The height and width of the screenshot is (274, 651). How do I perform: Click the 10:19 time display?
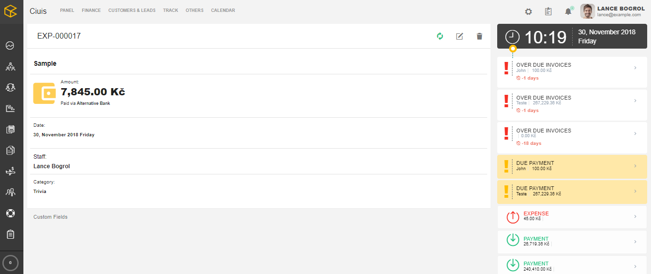point(545,37)
